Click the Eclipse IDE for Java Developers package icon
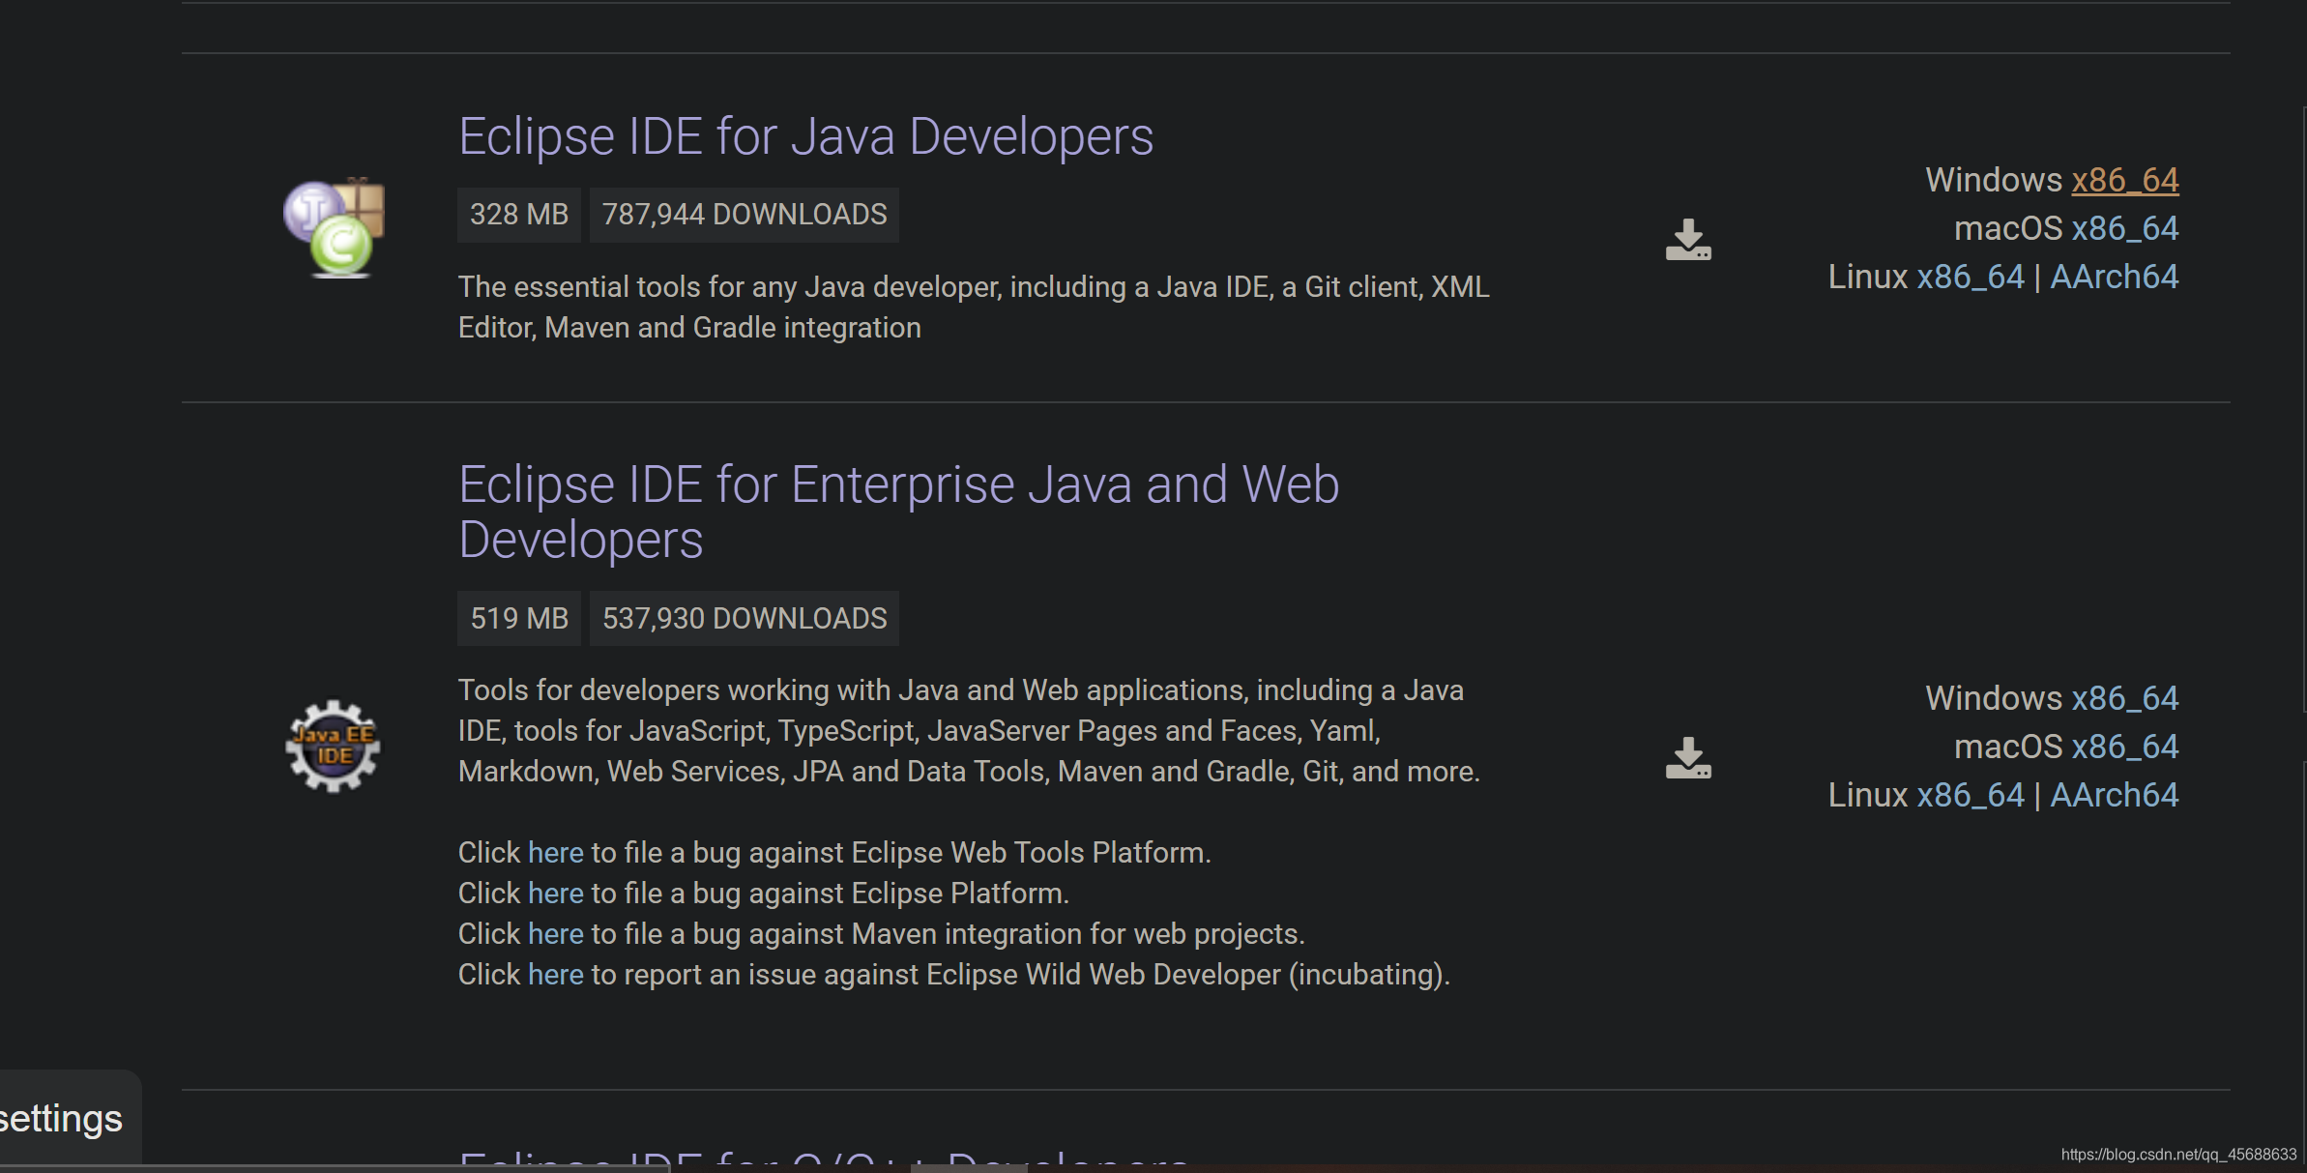 click(x=334, y=227)
